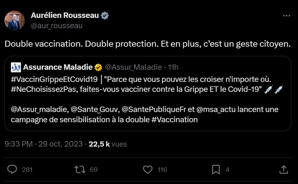
Task: Click the blue verified badge next to Aurélien Rousseau
Action: pos(105,15)
